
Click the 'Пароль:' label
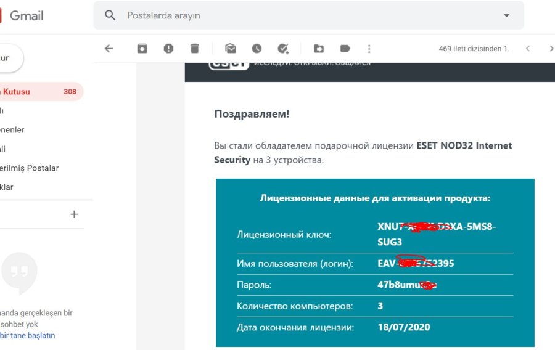pos(254,285)
